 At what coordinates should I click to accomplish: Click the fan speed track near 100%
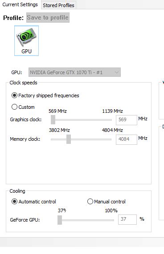[x=112, y=220]
